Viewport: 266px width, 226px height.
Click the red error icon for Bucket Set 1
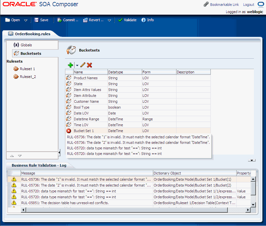point(69,131)
